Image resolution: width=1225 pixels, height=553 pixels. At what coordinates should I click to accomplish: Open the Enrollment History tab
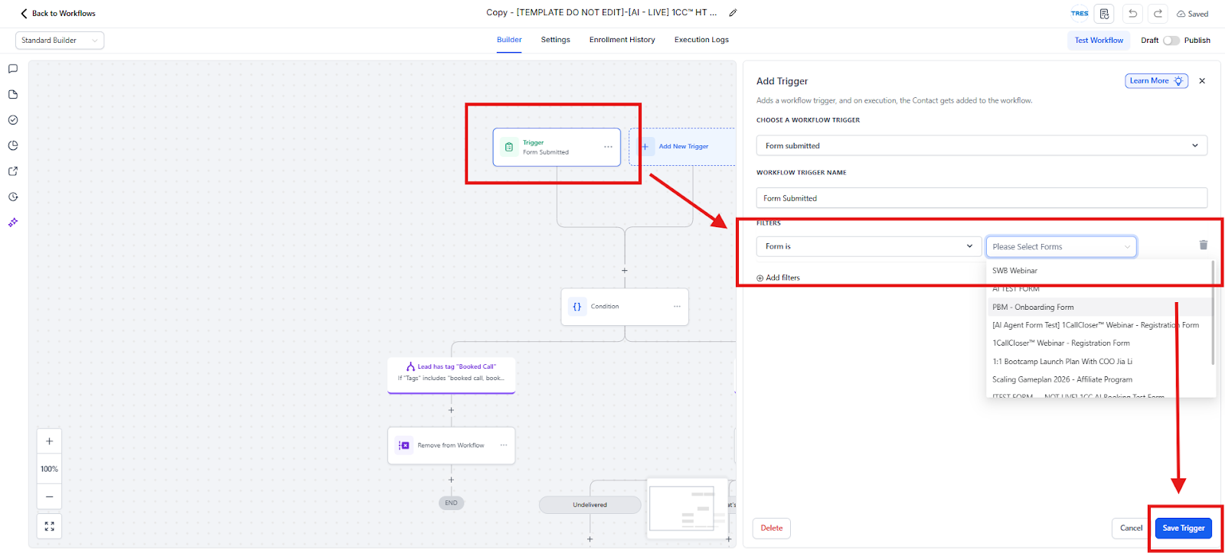(622, 40)
